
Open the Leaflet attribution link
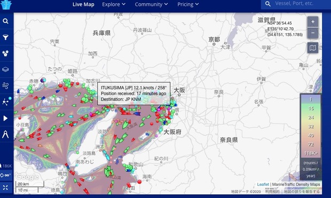coord(263,185)
